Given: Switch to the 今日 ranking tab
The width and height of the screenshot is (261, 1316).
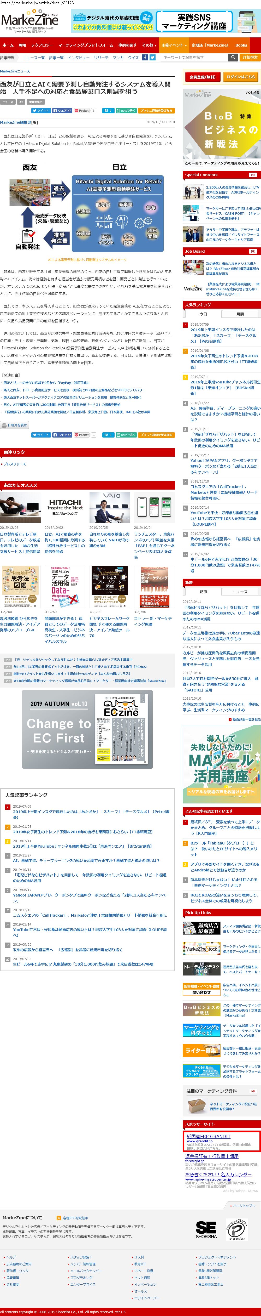Looking at the screenshot, I should click(x=203, y=314).
